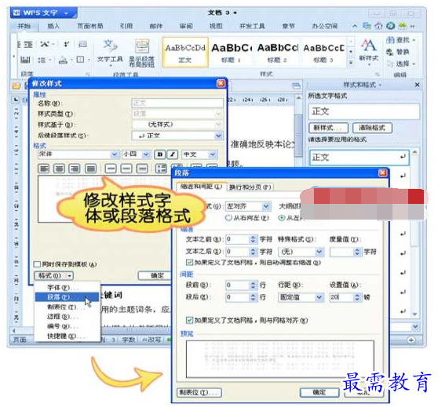This screenshot has height=407, width=438.
Task: Open 换行和分页 tab in Paragraph dialog
Action: tap(250, 187)
